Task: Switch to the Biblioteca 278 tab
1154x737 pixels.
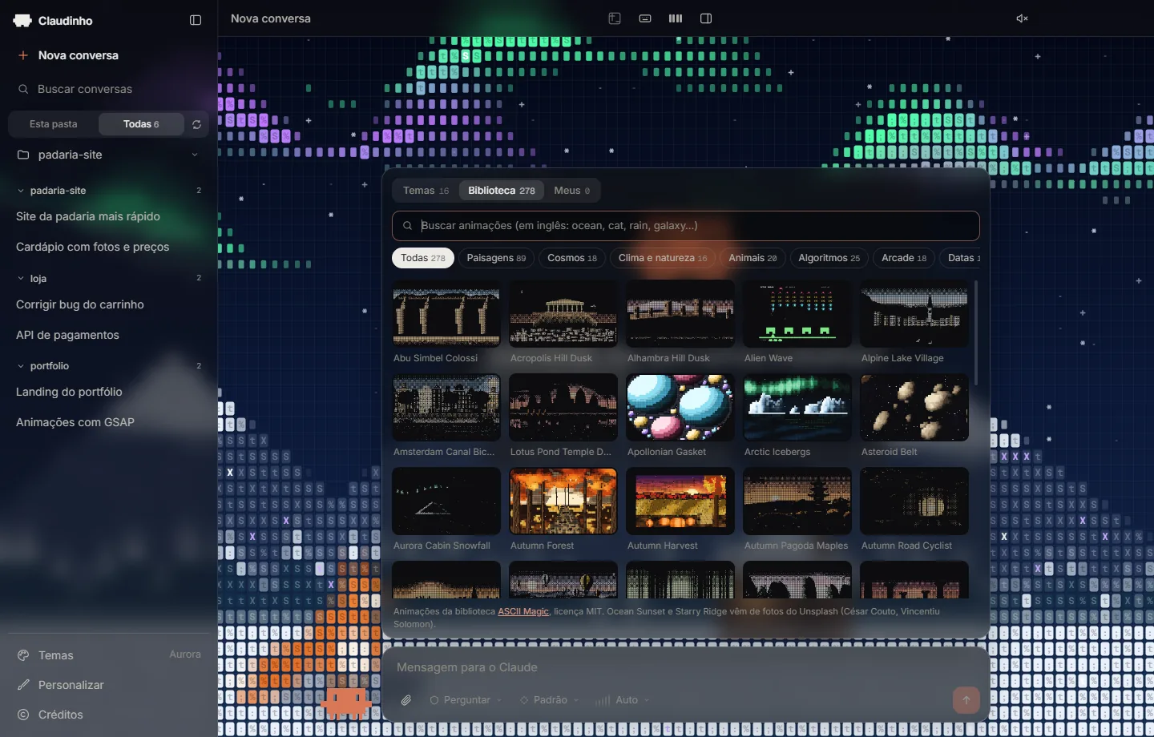Action: pyautogui.click(x=502, y=191)
